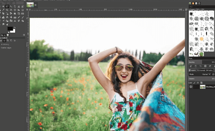
Task: Select the Pencil tool
Action: click(x=19, y=17)
